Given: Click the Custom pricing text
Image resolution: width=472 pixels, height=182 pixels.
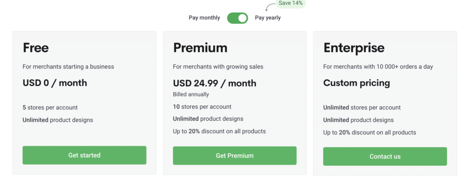Looking at the screenshot, I should pos(357,83).
